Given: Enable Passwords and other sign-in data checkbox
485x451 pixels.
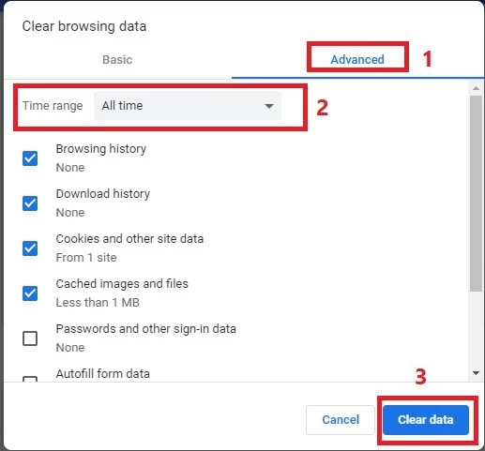Looking at the screenshot, I should (x=30, y=338).
